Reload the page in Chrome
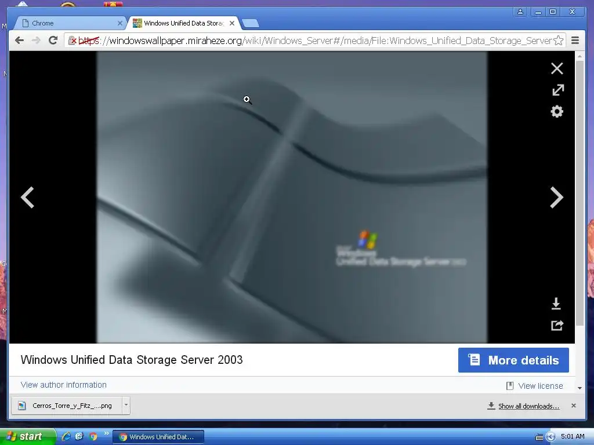 [x=53, y=40]
